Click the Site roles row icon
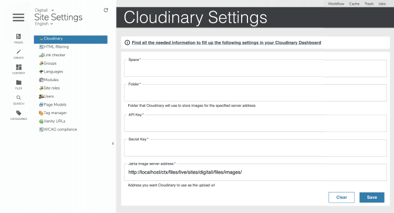 [x=41, y=88]
